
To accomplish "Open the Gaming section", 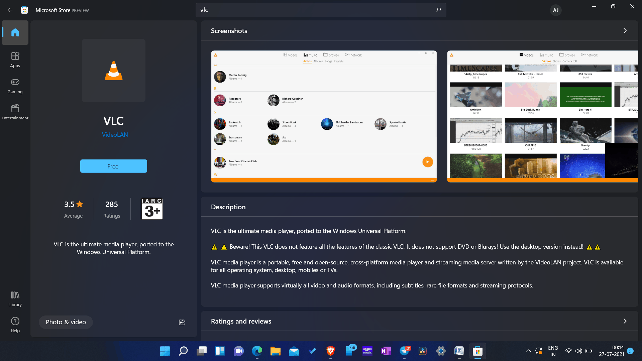I will click(15, 86).
